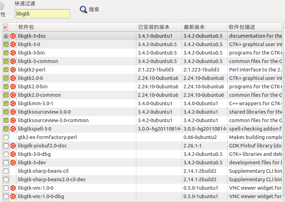Click latest version 0.66-0ubuntu2
The height and width of the screenshot is (202, 285).
[200, 137]
